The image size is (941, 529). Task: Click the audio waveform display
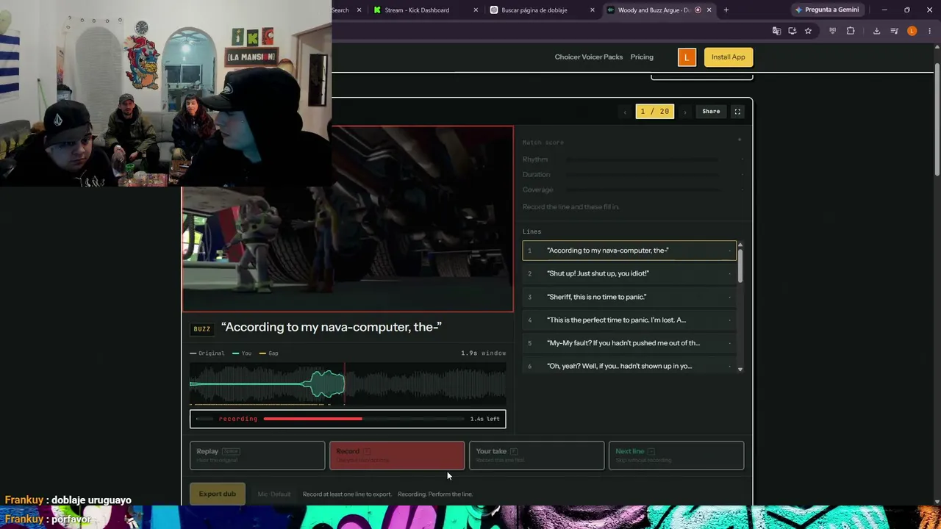[348, 384]
